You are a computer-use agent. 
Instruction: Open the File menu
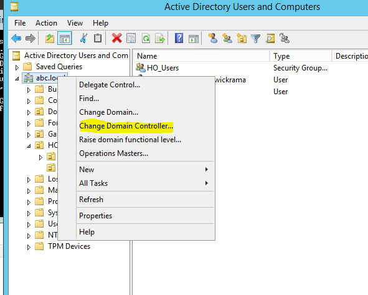(x=20, y=23)
